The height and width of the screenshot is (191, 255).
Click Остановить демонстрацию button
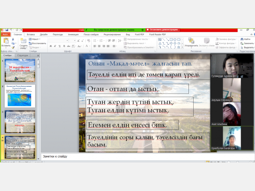click(162, 30)
